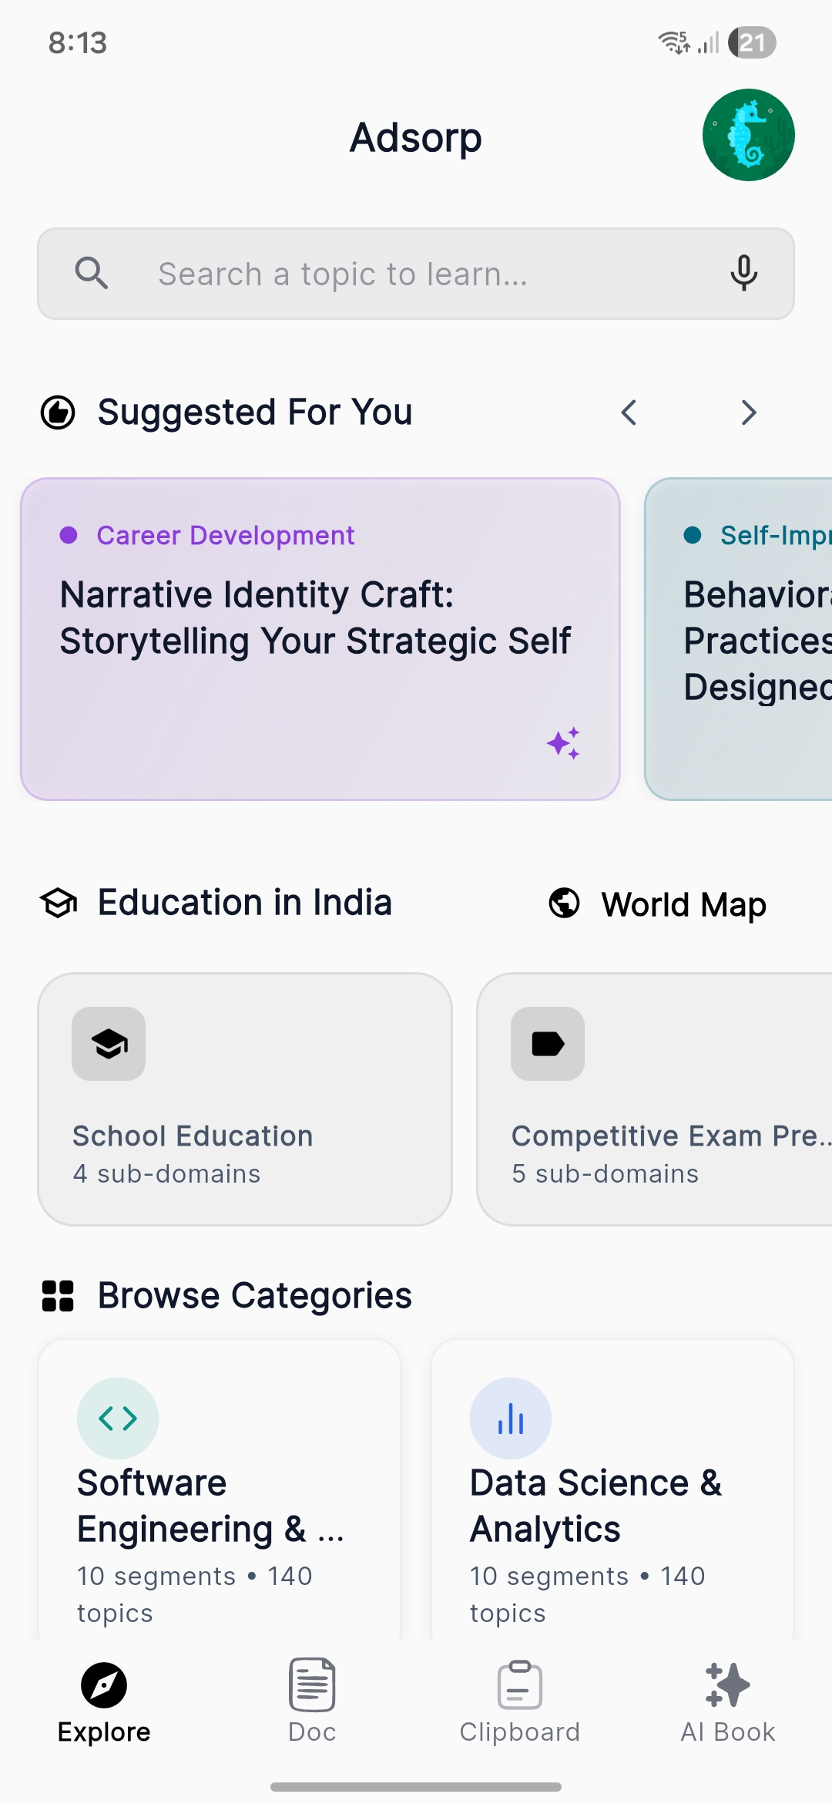Tap the microphone voice search icon
Screen dimensions: 832x1804
(743, 273)
